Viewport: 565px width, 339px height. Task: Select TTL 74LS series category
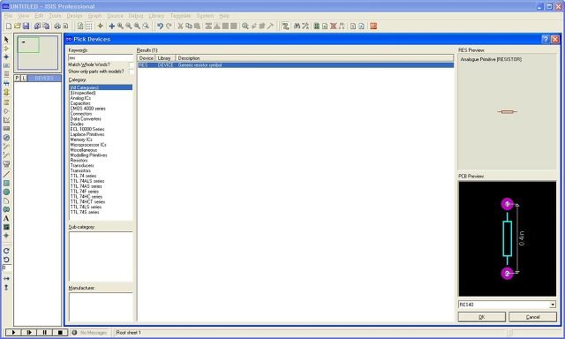coord(86,207)
